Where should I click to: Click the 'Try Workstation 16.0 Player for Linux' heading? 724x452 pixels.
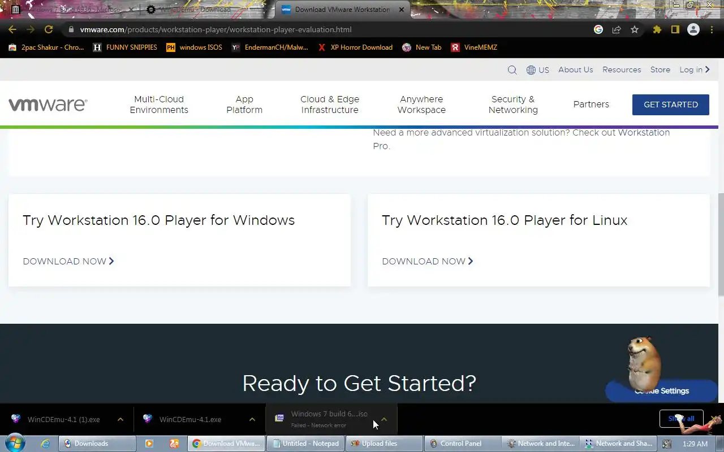coord(505,220)
